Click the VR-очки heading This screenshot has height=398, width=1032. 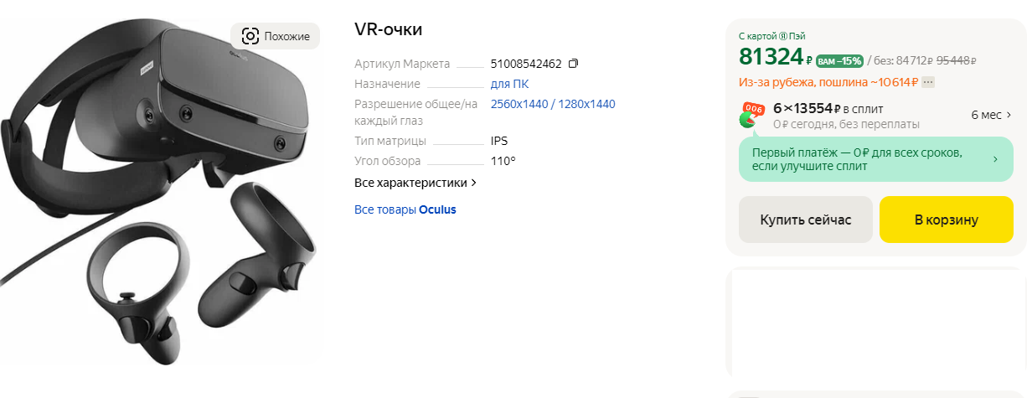pyautogui.click(x=389, y=29)
